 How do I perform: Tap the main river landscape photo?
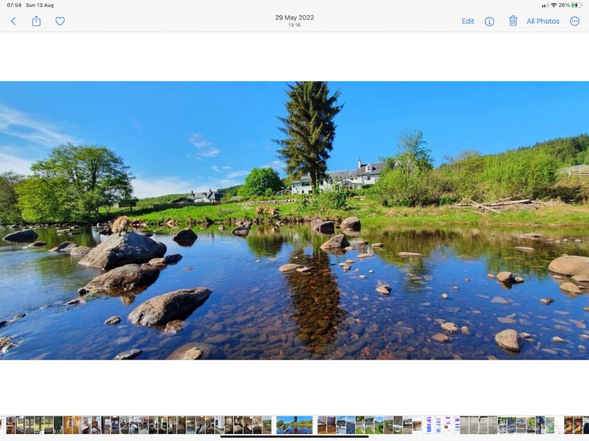tap(294, 220)
